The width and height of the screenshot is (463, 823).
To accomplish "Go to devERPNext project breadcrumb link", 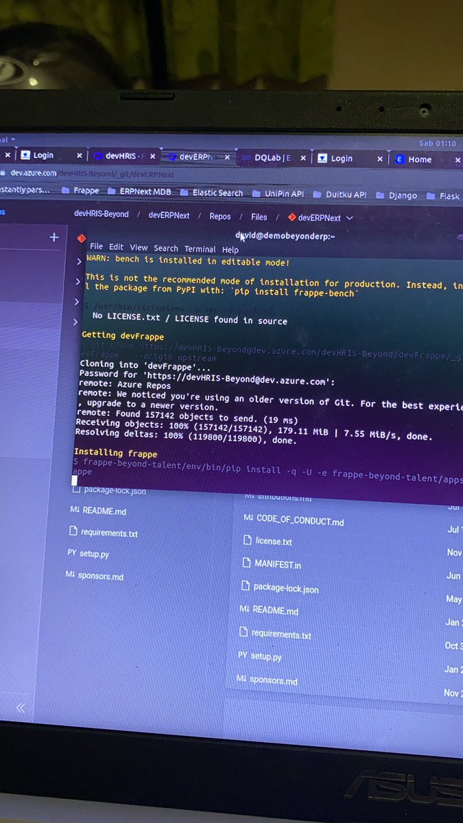I will point(169,215).
